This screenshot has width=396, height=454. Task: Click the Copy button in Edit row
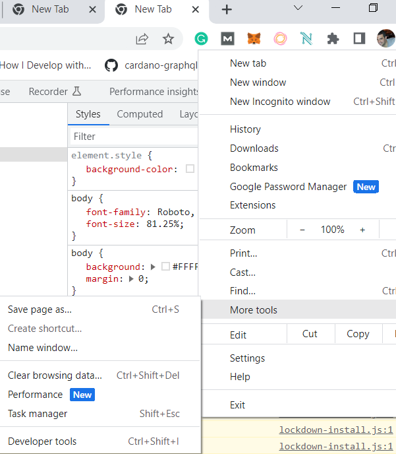(358, 334)
